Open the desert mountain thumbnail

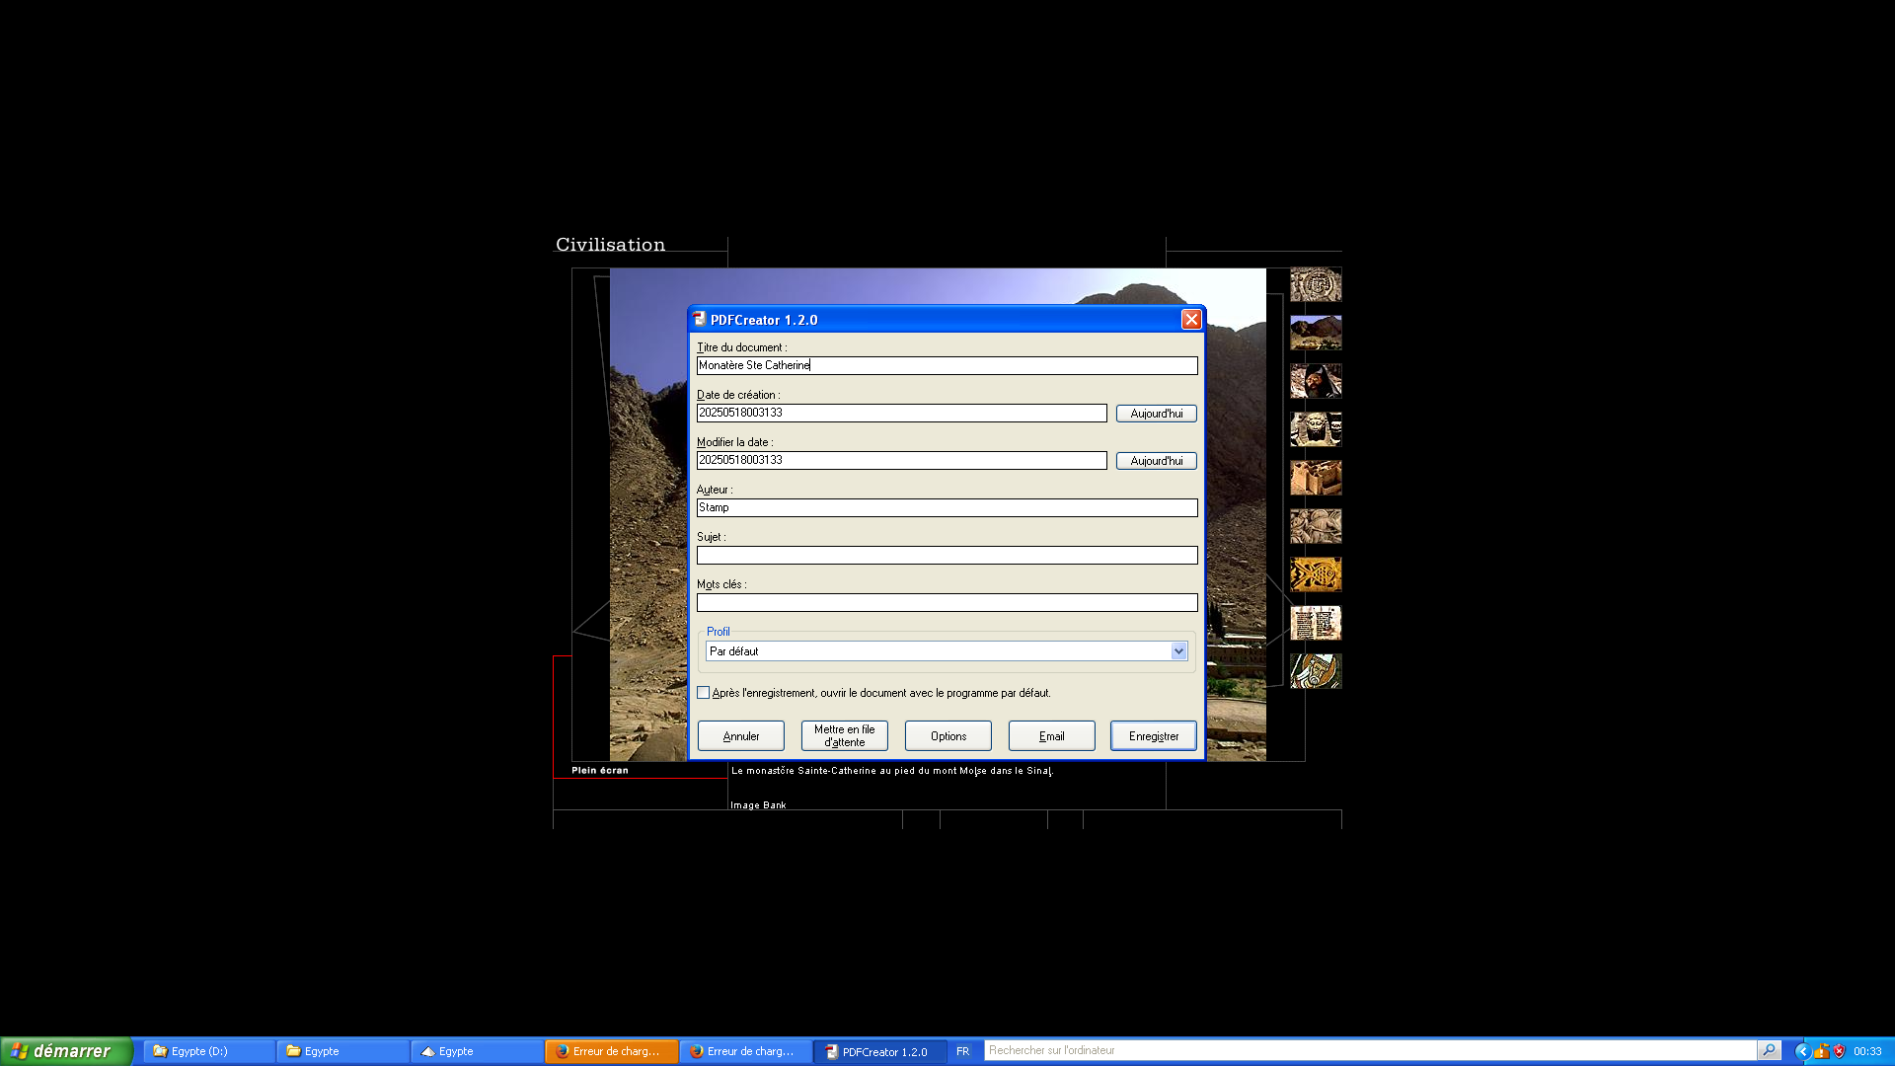pos(1316,333)
